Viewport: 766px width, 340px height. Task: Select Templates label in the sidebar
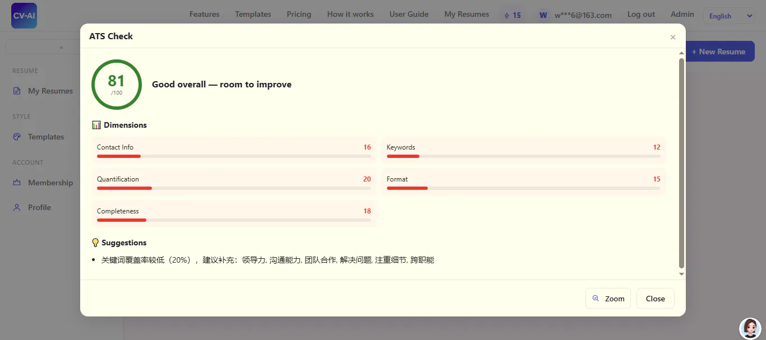[x=46, y=137]
